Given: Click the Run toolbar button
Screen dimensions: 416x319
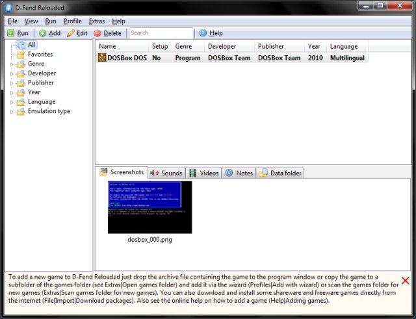Looking at the screenshot, I should pyautogui.click(x=18, y=33).
